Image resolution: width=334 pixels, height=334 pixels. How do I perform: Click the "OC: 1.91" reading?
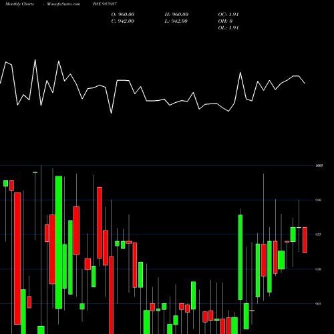(228, 15)
